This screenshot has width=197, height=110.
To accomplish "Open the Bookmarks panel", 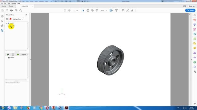I will pos(2,21).
